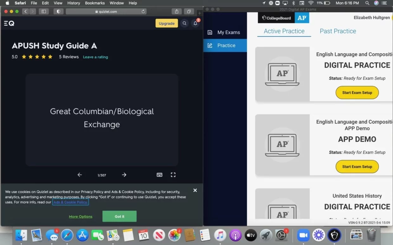Viewport: 393px width, 245px height.
Task: Open Quizlet notifications bell
Action: (196, 23)
